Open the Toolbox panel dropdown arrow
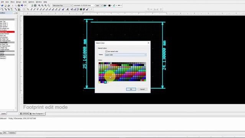 click(x=16, y=13)
